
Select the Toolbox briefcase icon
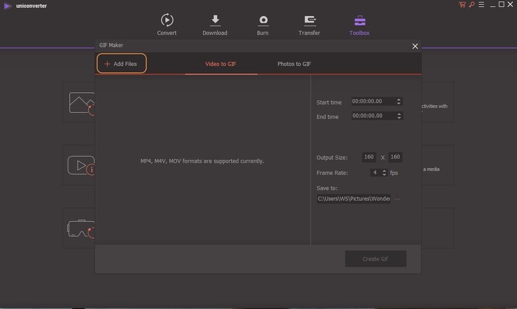[359, 21]
